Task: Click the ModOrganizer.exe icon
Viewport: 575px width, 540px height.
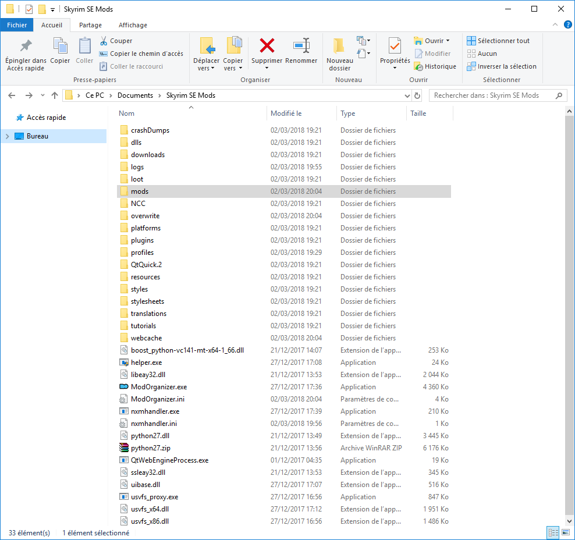Action: (x=124, y=387)
